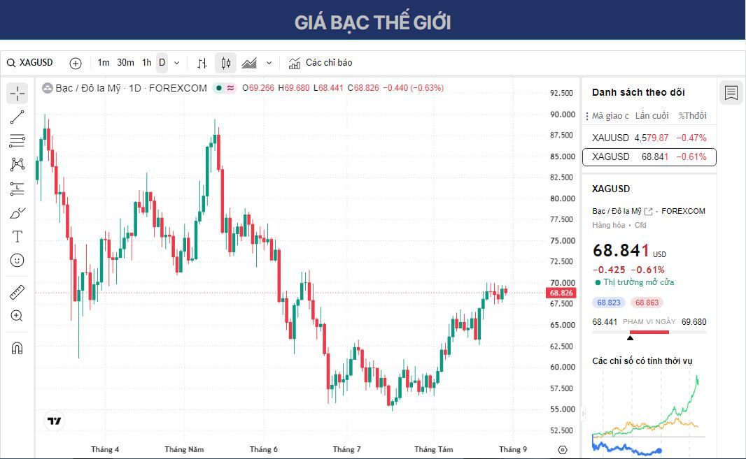Screen dimensions: 746x459
Task: Select the zoom in tool
Action: click(17, 316)
